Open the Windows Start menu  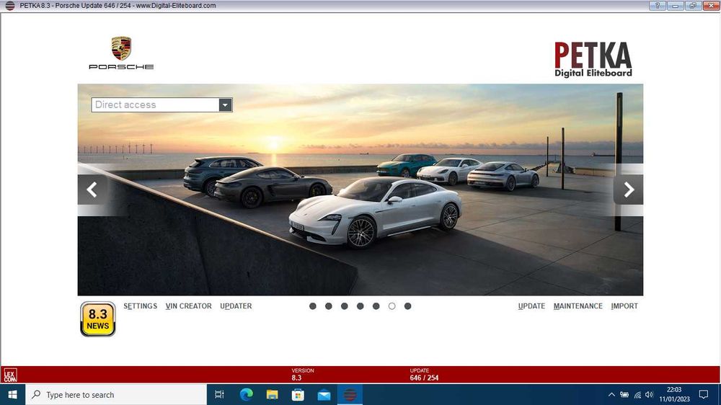click(12, 394)
